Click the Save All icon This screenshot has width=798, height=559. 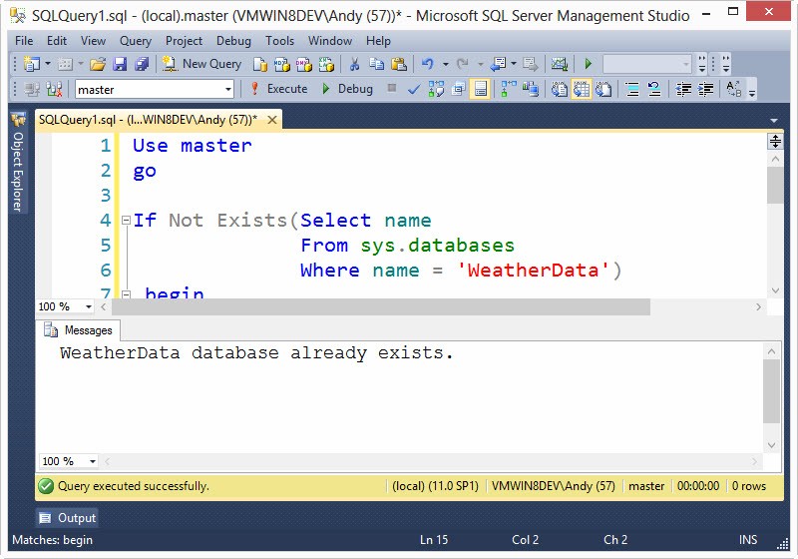141,64
